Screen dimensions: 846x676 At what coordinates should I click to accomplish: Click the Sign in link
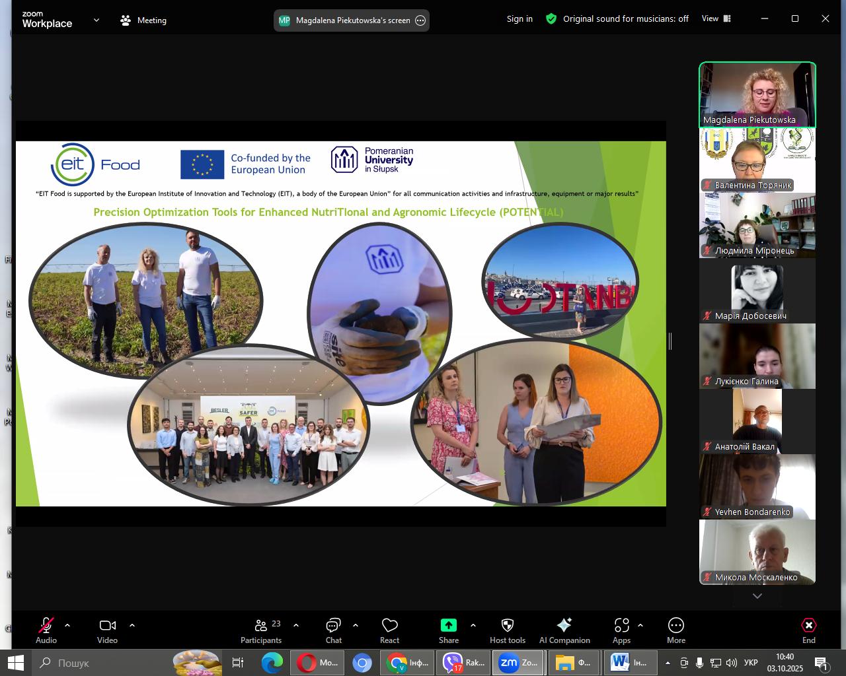(x=519, y=19)
